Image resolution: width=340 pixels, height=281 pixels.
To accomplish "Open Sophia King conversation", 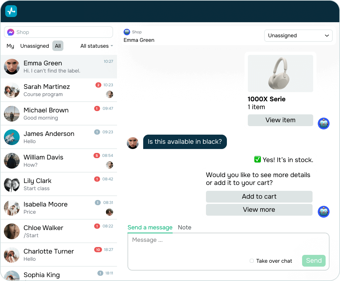I will click(59, 274).
